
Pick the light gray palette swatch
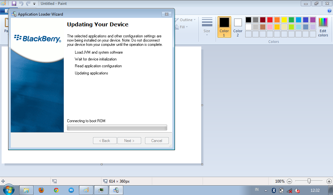(x=256, y=27)
